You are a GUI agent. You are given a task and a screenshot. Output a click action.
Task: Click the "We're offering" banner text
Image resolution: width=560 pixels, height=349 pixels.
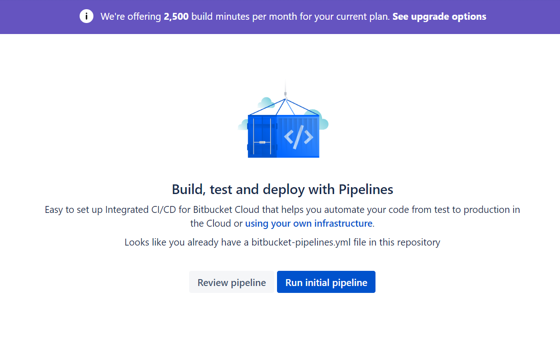point(131,17)
